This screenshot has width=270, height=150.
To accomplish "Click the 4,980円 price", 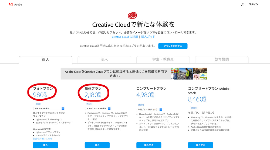I will click(x=145, y=95).
